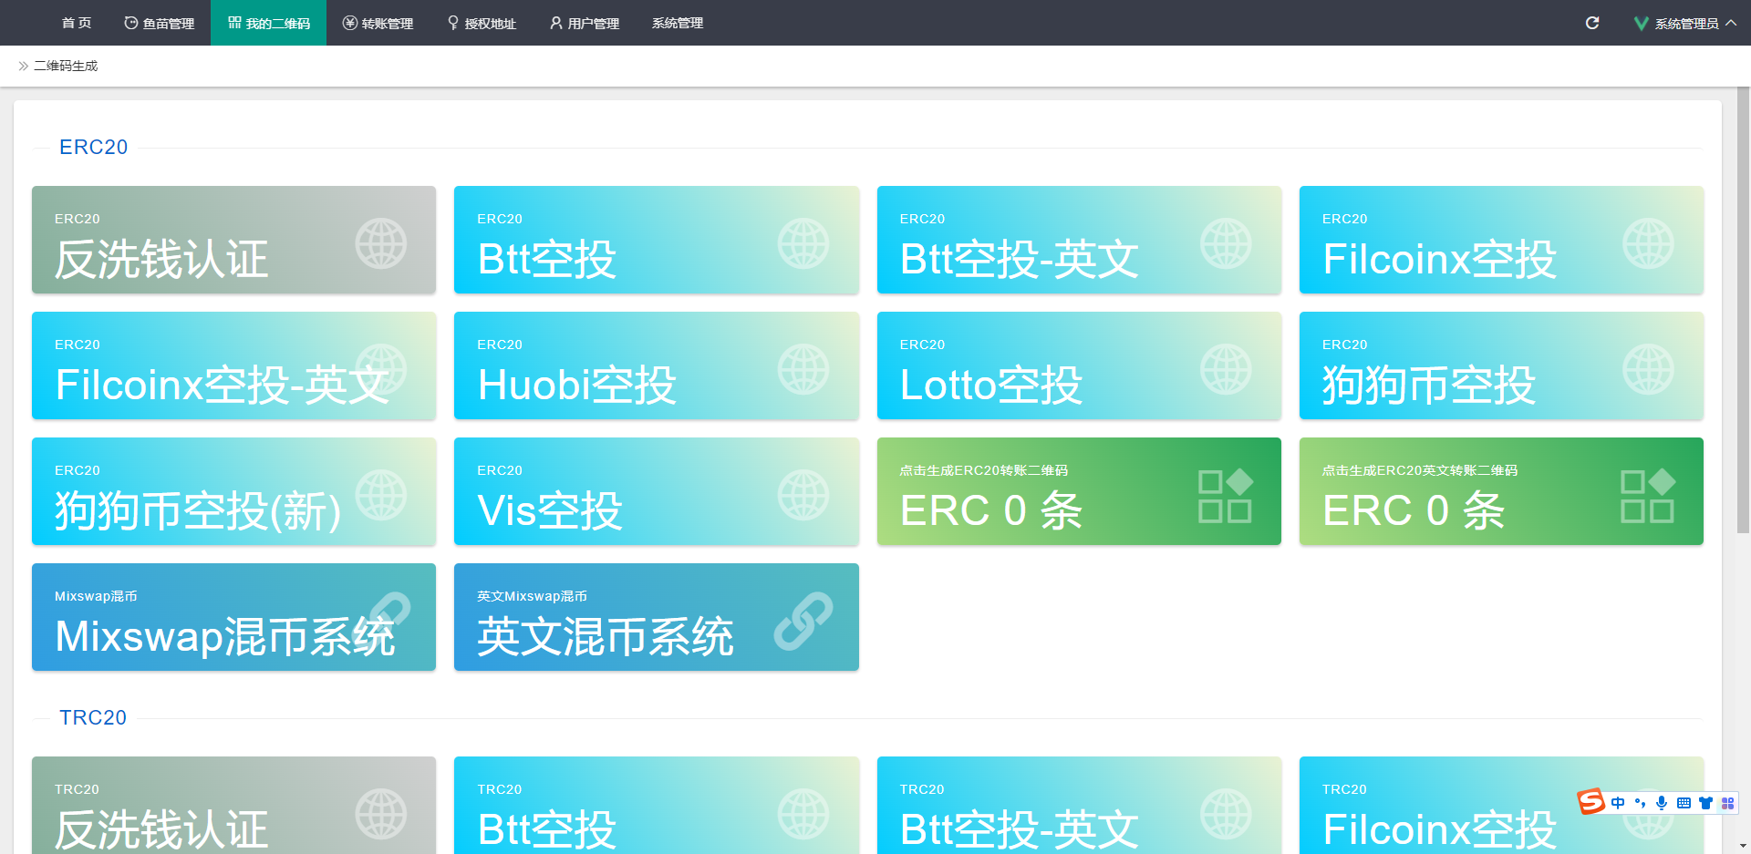Open the 用户管理 navigation menu
This screenshot has height=854, width=1751.
point(585,23)
